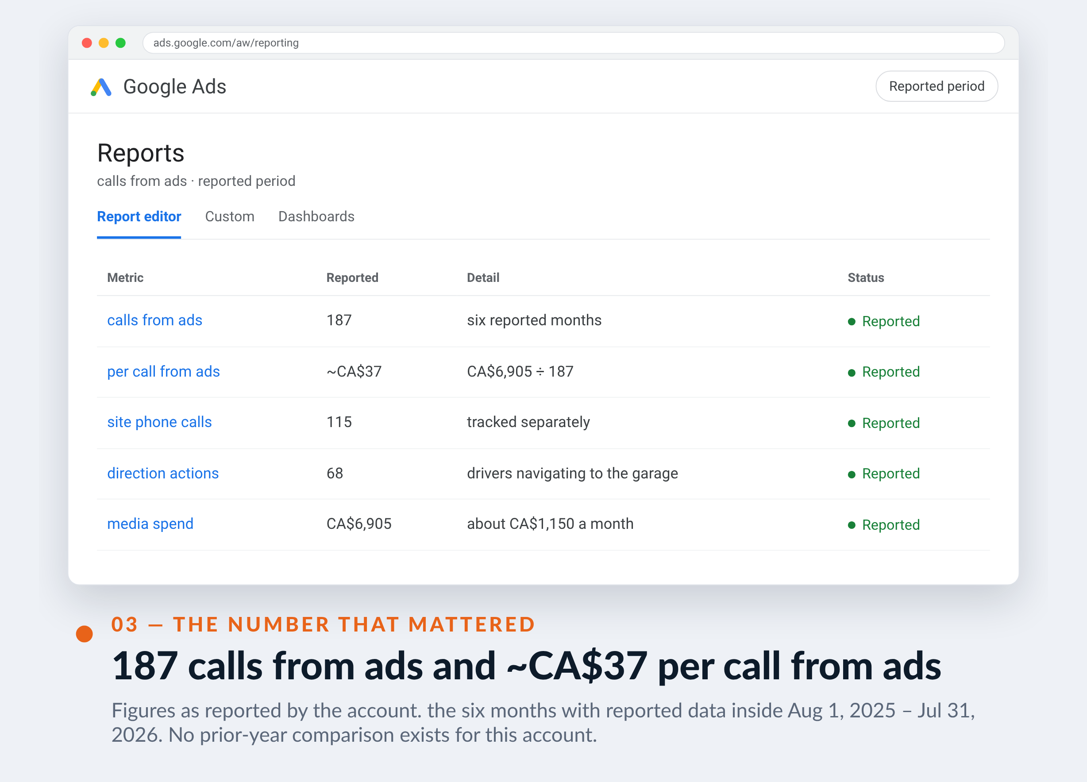Click the 'tracked separately' detail
The width and height of the screenshot is (1087, 782).
[x=528, y=422]
